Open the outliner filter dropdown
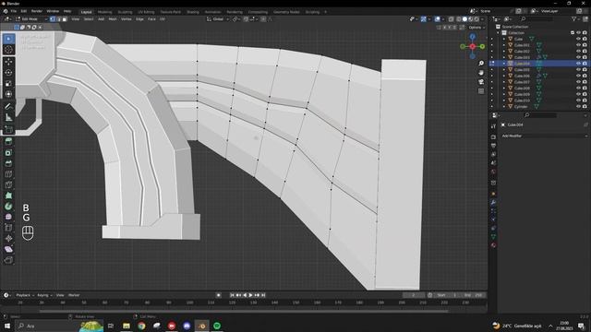This screenshot has height=332, width=591. coord(575,18)
